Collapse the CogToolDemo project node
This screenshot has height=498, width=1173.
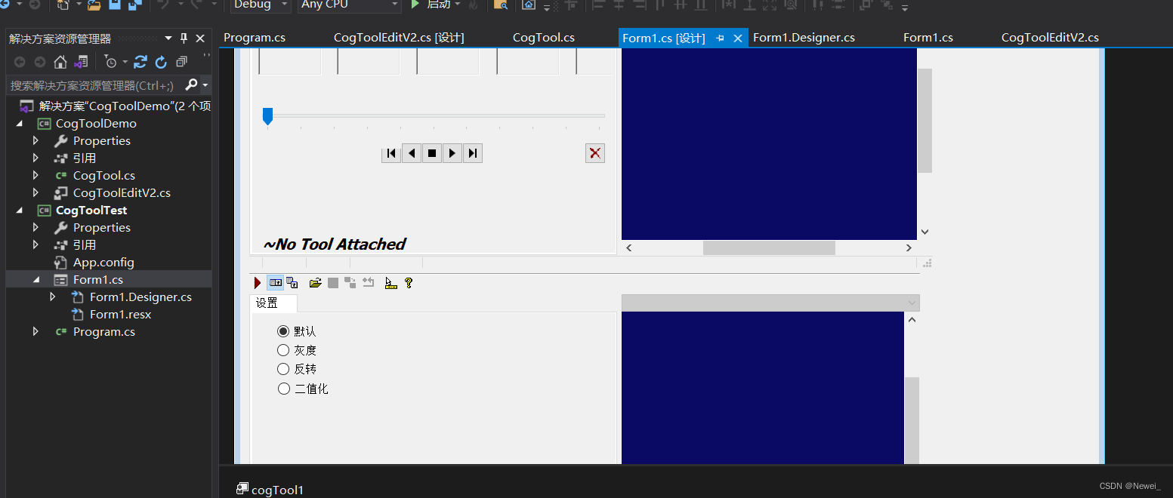coord(20,124)
